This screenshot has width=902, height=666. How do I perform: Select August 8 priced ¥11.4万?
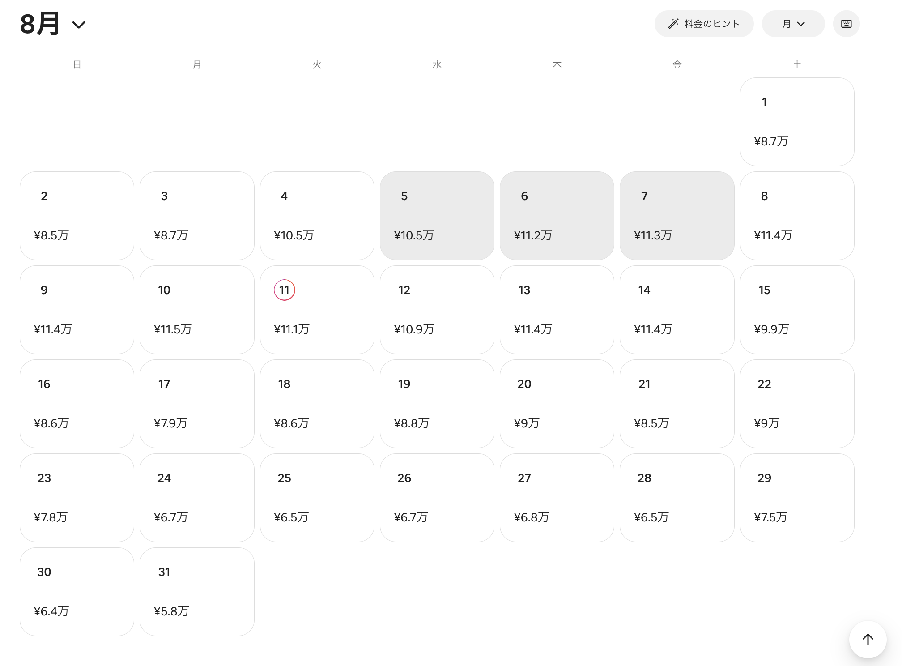797,215
